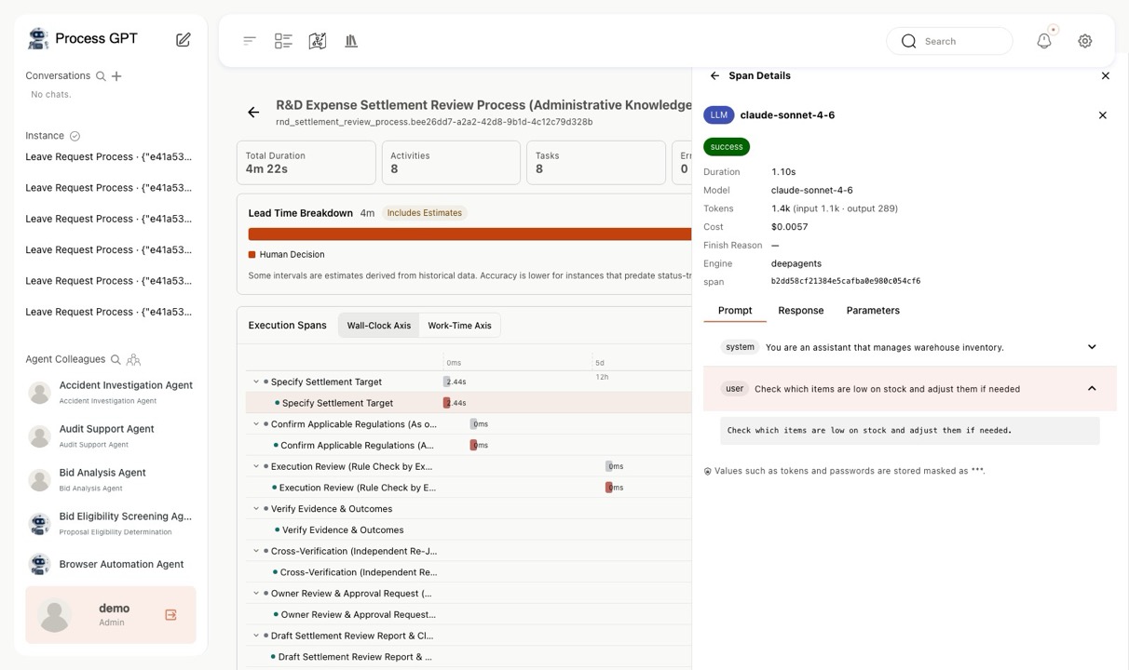Go back from process detail arrow
1129x670 pixels.
coord(253,113)
